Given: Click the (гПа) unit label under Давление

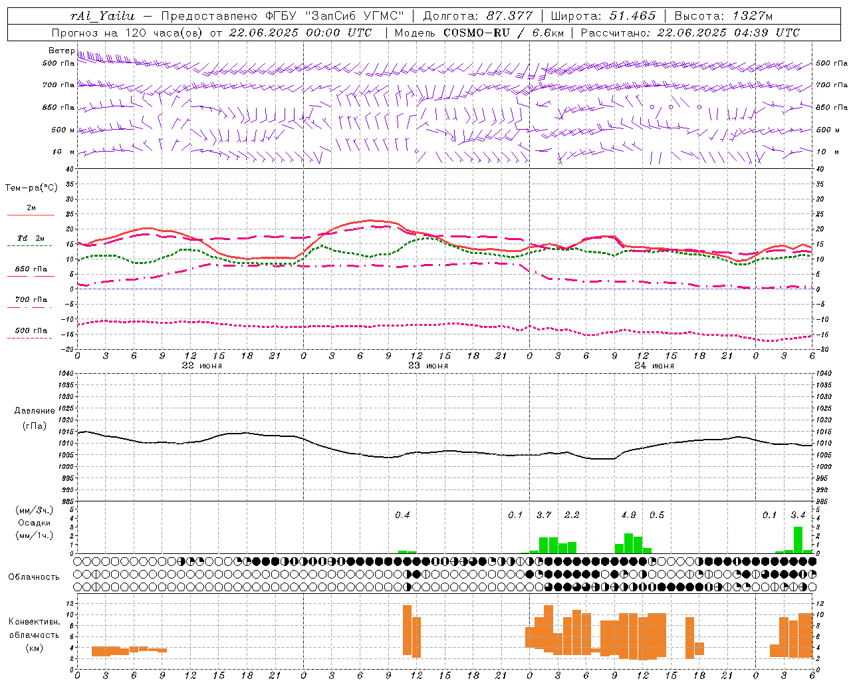Looking at the screenshot, I should pos(35,426).
